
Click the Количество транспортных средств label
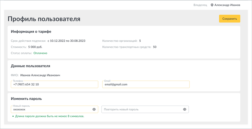pyautogui.click(x=127, y=47)
